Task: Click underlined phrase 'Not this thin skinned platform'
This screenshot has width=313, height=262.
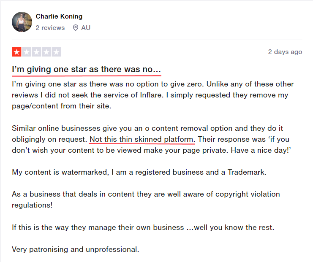Action: pyautogui.click(x=142, y=139)
